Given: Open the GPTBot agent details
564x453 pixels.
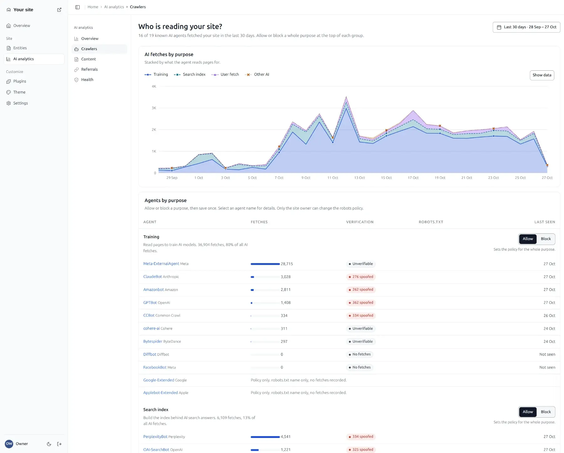Looking at the screenshot, I should [x=150, y=303].
